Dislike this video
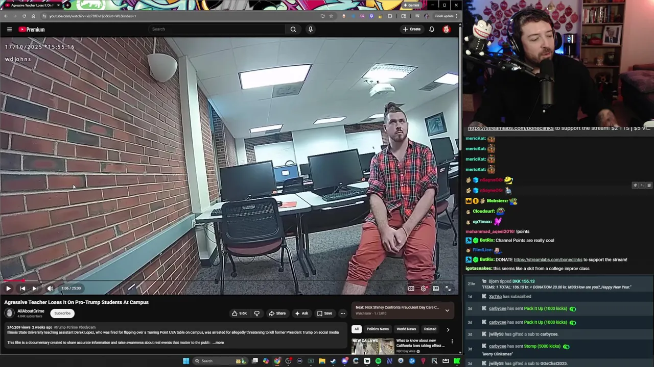 click(257, 313)
